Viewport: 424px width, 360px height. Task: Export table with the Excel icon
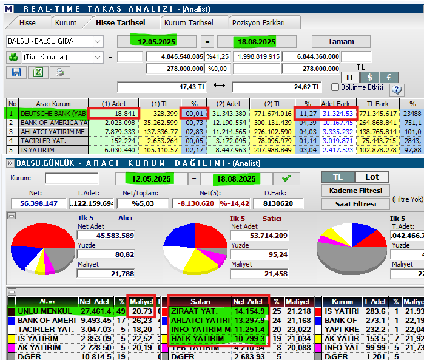(x=38, y=72)
